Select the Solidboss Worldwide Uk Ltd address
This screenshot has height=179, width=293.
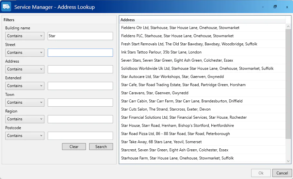(x=203, y=68)
